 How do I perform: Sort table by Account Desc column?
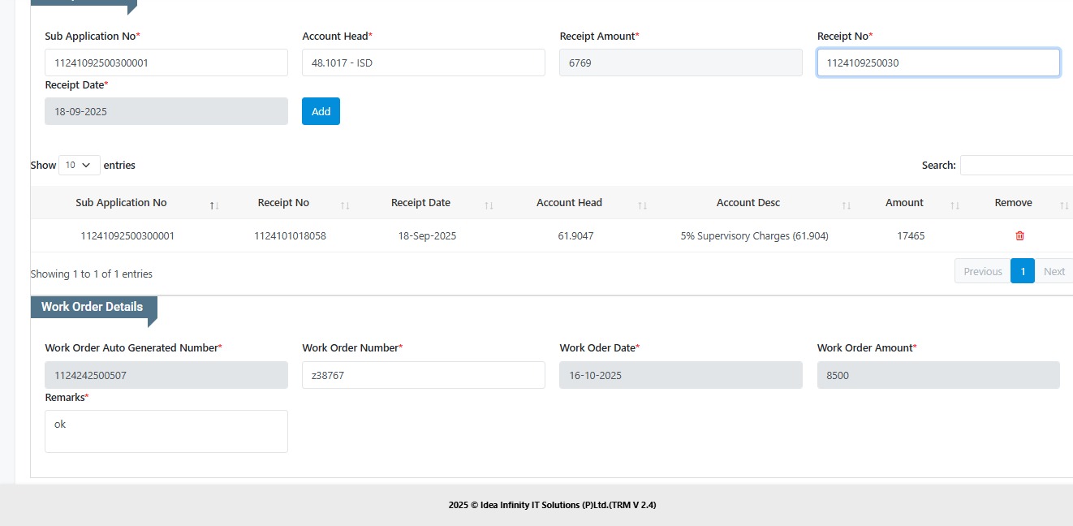(748, 203)
